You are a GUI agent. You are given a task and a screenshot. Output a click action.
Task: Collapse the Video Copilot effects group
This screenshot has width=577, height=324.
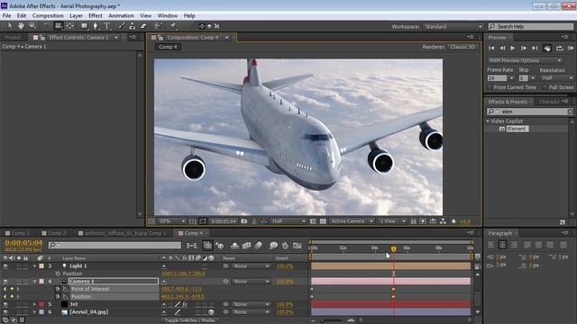point(488,121)
